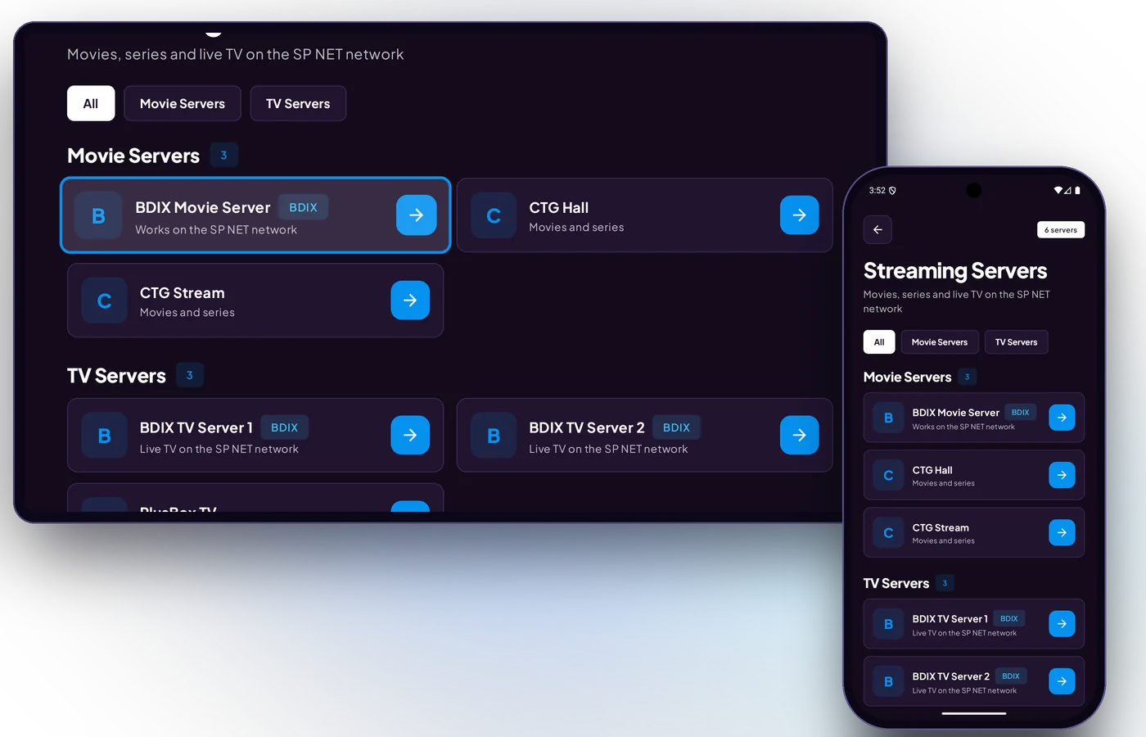Tap battery icon in phone status bar
The image size is (1146, 737).
[1077, 190]
